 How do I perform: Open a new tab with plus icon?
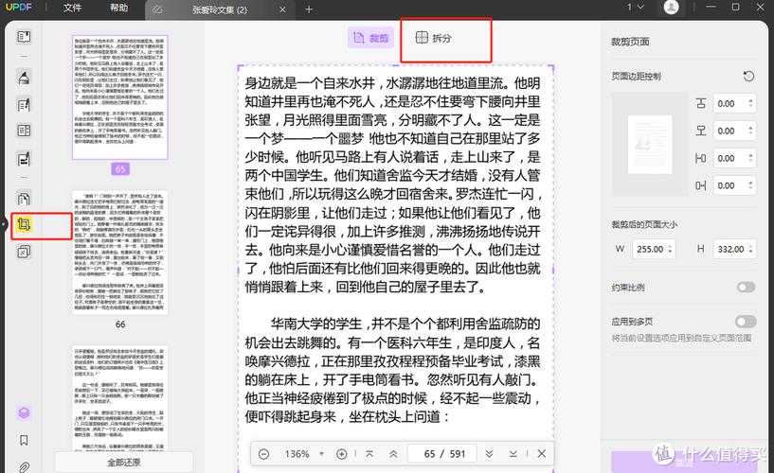[x=309, y=9]
